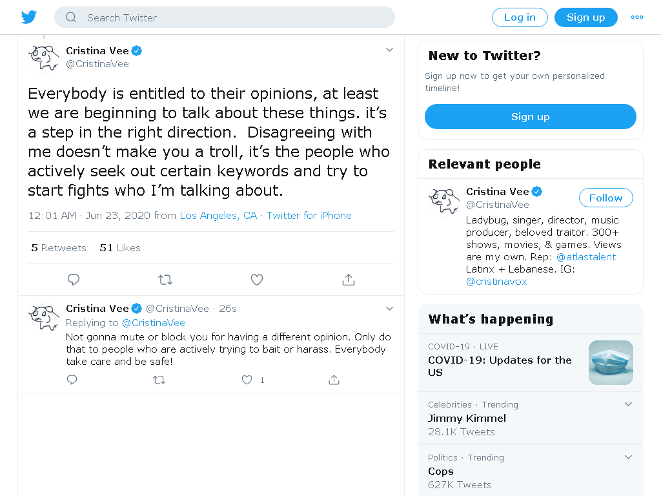The image size is (661, 496).
Task: Open the Twitter for iPhone link
Action: pyautogui.click(x=309, y=216)
